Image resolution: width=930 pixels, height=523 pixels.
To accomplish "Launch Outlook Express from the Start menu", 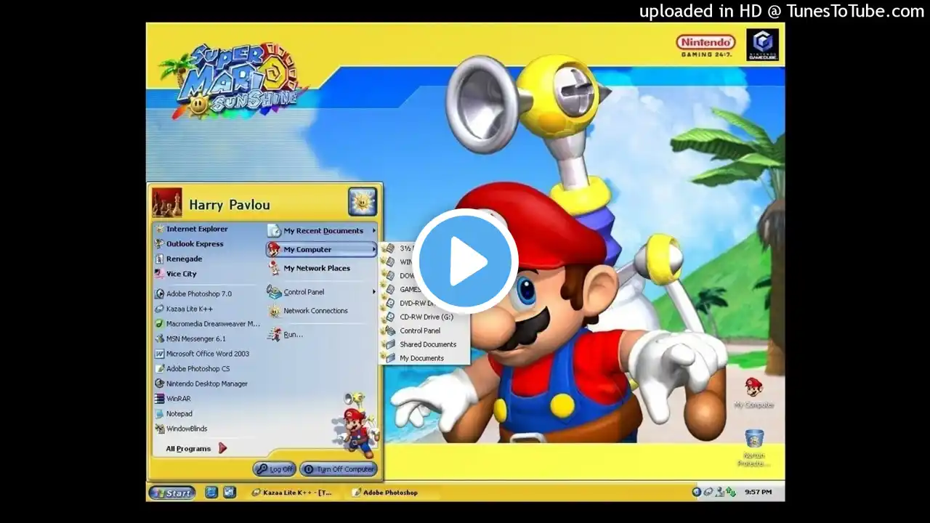I will [x=188, y=244].
